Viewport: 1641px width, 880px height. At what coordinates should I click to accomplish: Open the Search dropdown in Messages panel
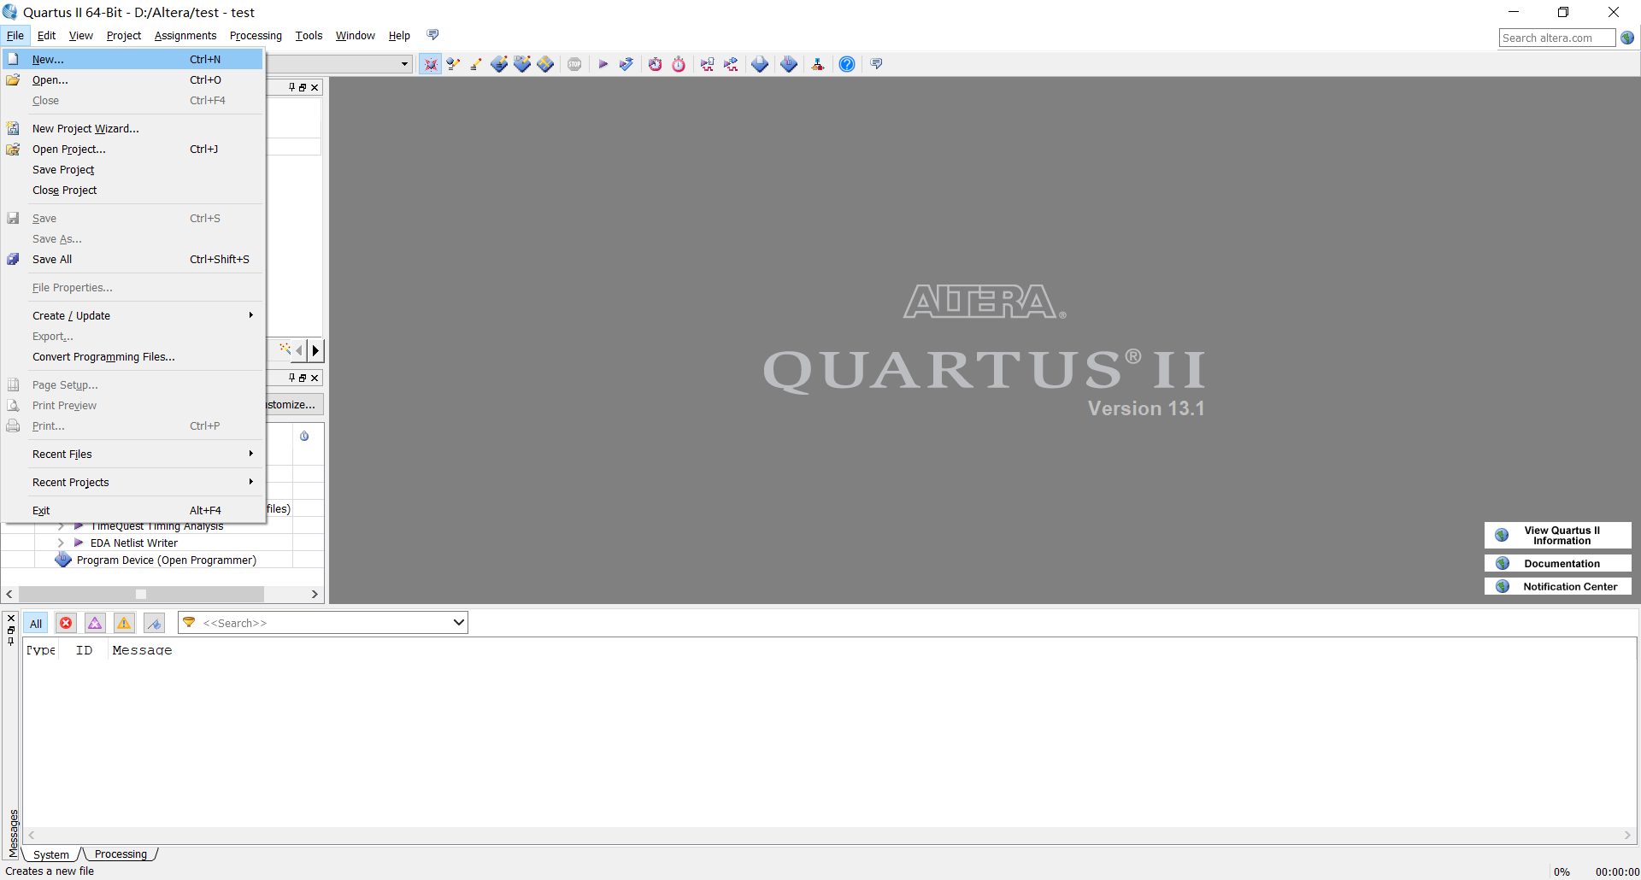pyautogui.click(x=458, y=622)
